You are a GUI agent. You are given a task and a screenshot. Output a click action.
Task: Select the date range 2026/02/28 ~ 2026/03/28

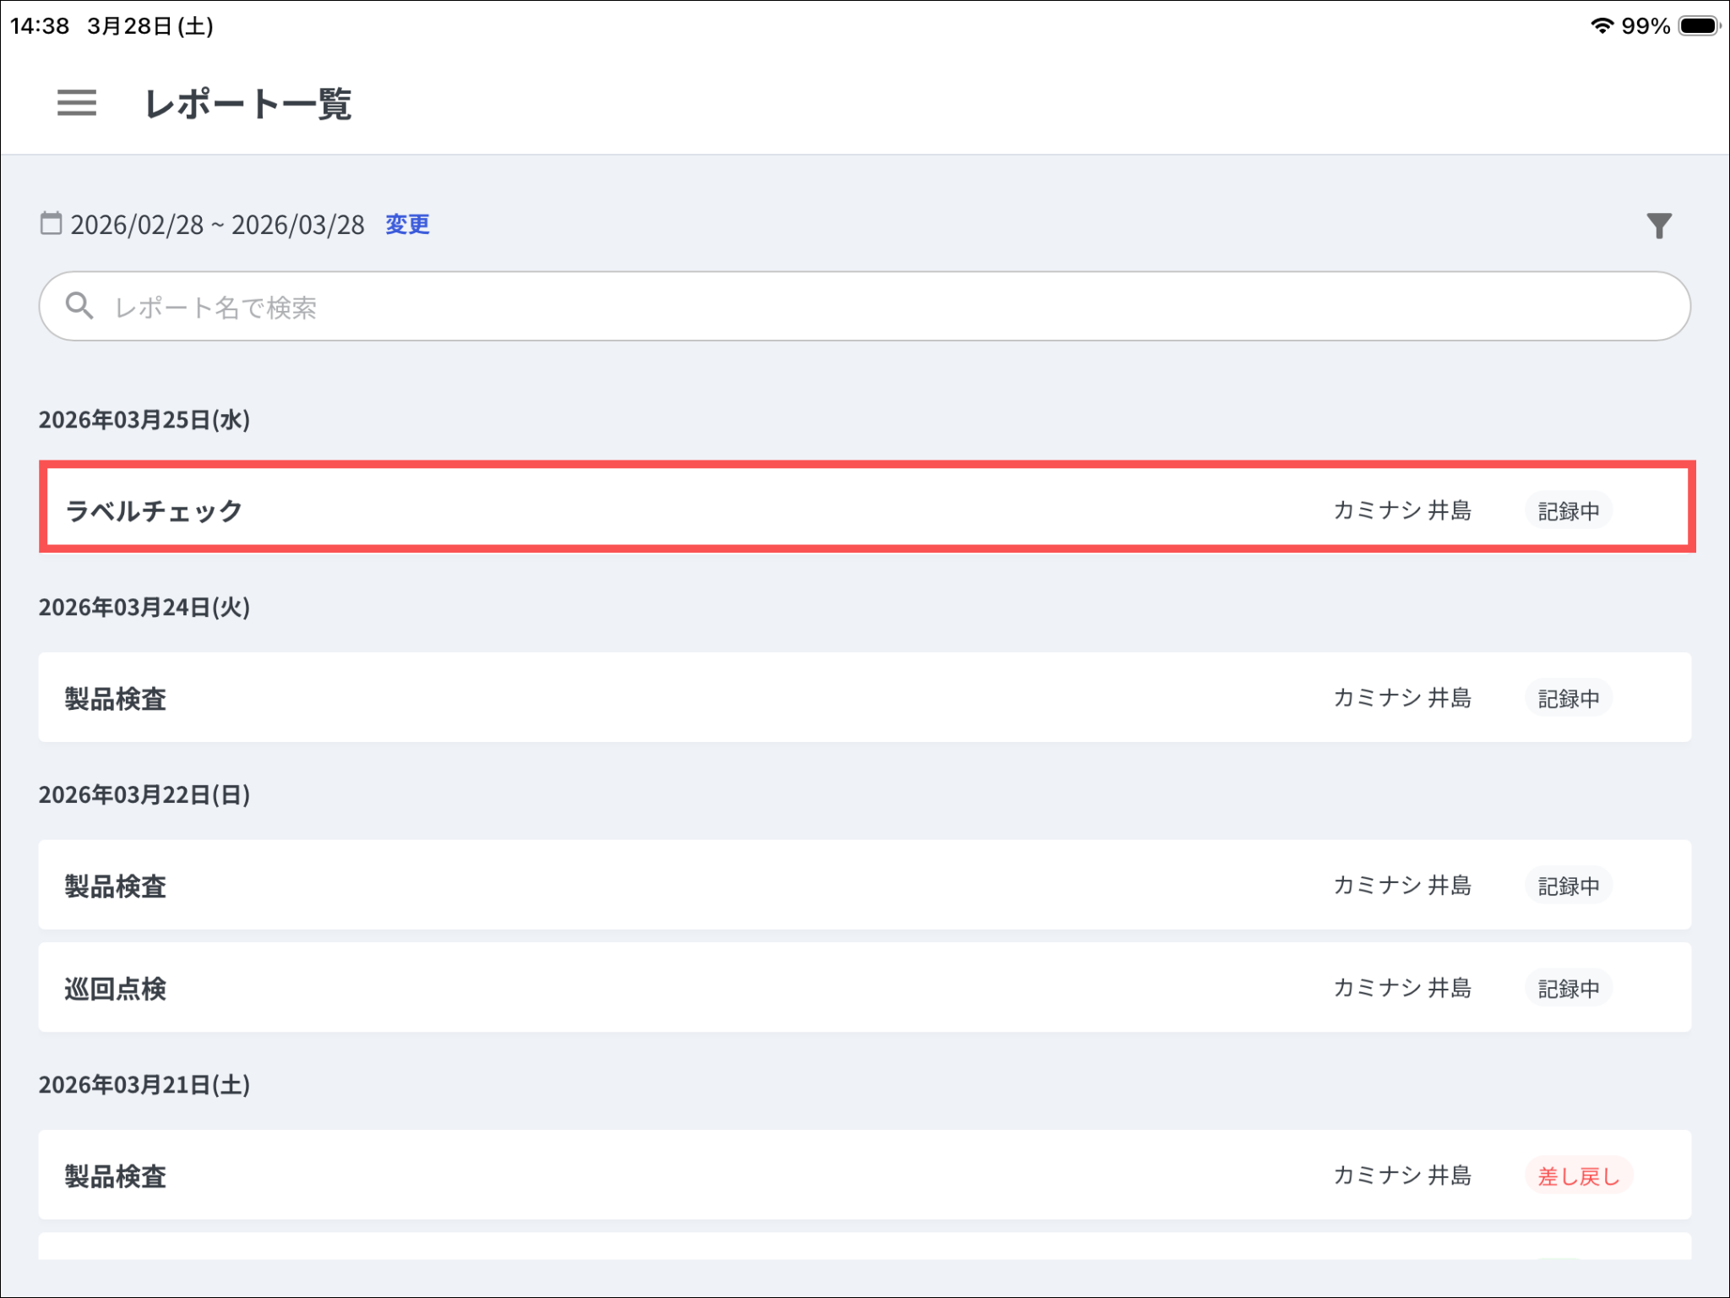[x=217, y=225]
